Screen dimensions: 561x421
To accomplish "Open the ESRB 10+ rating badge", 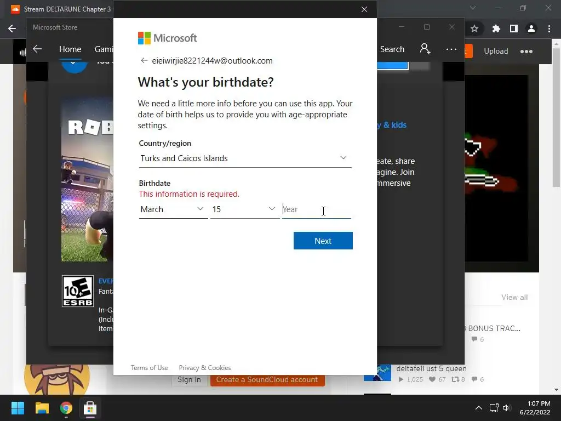I will (78, 291).
